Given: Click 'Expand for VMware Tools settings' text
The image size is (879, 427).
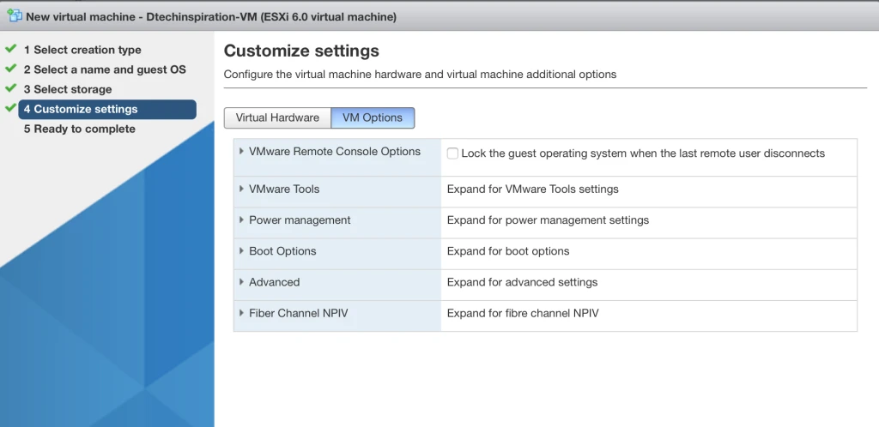Looking at the screenshot, I should coord(532,189).
